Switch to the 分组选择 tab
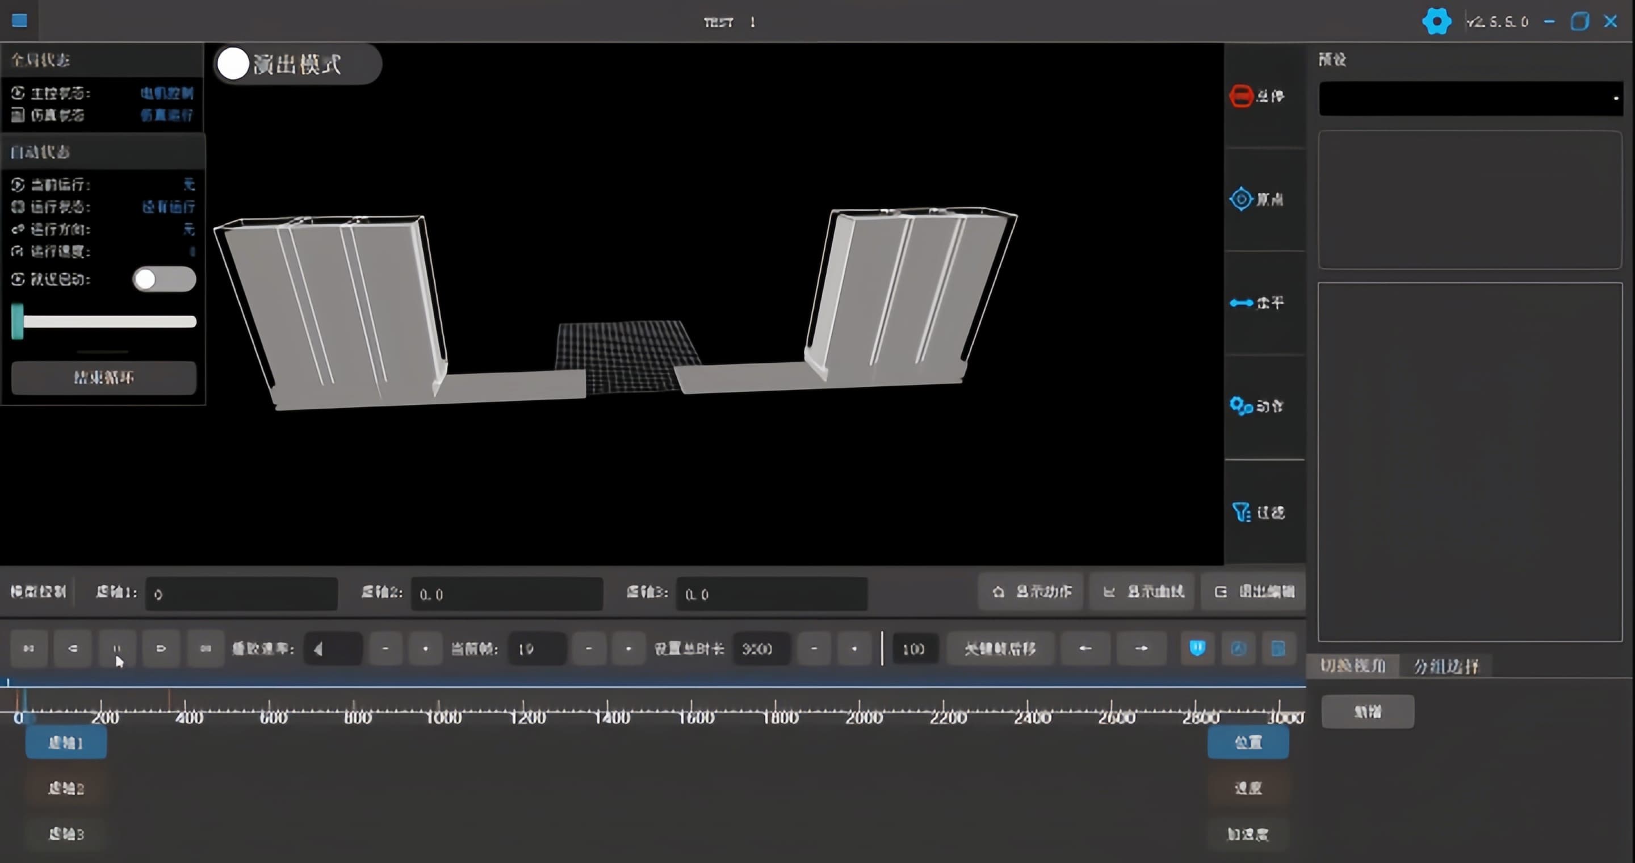The width and height of the screenshot is (1635, 863). [1445, 665]
